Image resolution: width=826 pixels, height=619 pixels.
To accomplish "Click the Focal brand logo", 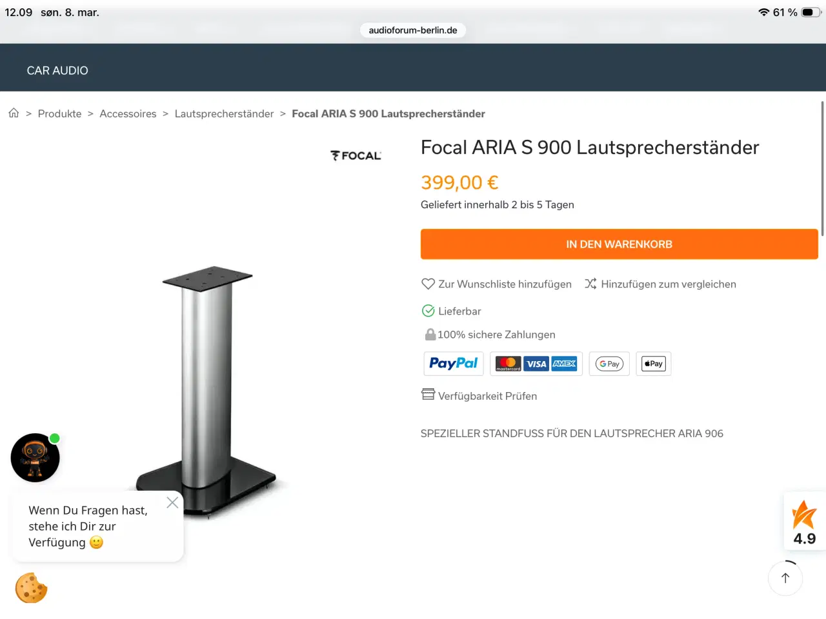I will 356,155.
